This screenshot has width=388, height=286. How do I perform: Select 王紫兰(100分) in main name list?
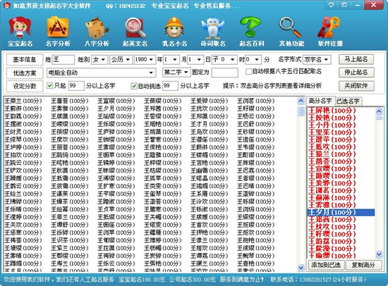[70, 248]
